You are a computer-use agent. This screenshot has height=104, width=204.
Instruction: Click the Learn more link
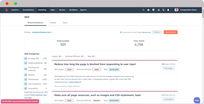(x=74, y=82)
